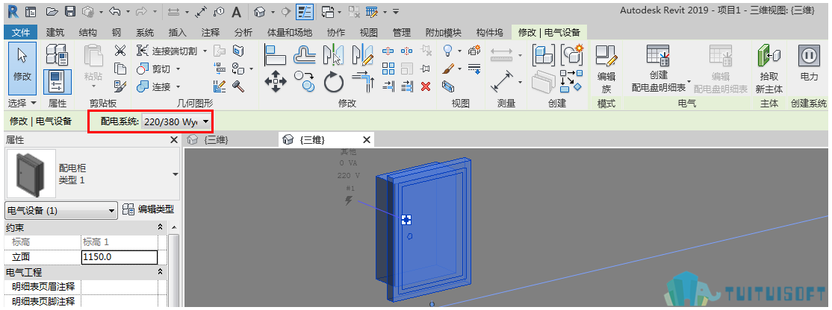Select the Mirror – Pick Axis tool
Image resolution: width=832 pixels, height=310 pixels.
334,54
